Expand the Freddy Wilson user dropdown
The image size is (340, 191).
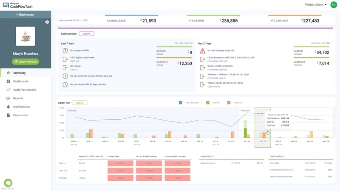315,5
